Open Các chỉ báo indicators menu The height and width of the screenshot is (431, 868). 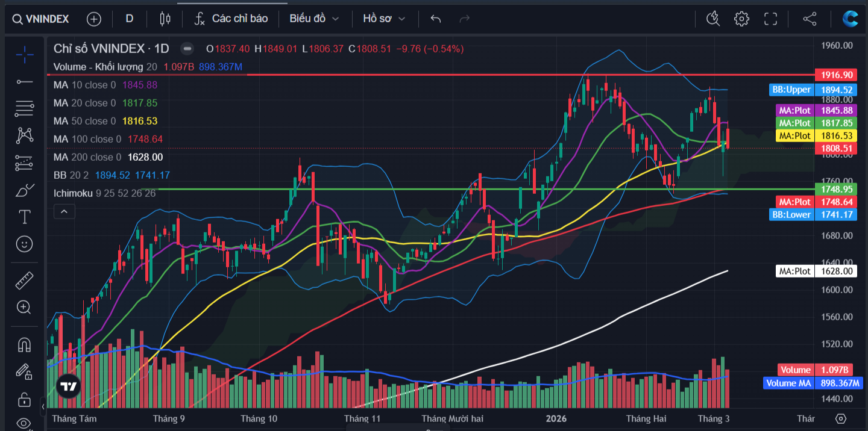coord(231,19)
